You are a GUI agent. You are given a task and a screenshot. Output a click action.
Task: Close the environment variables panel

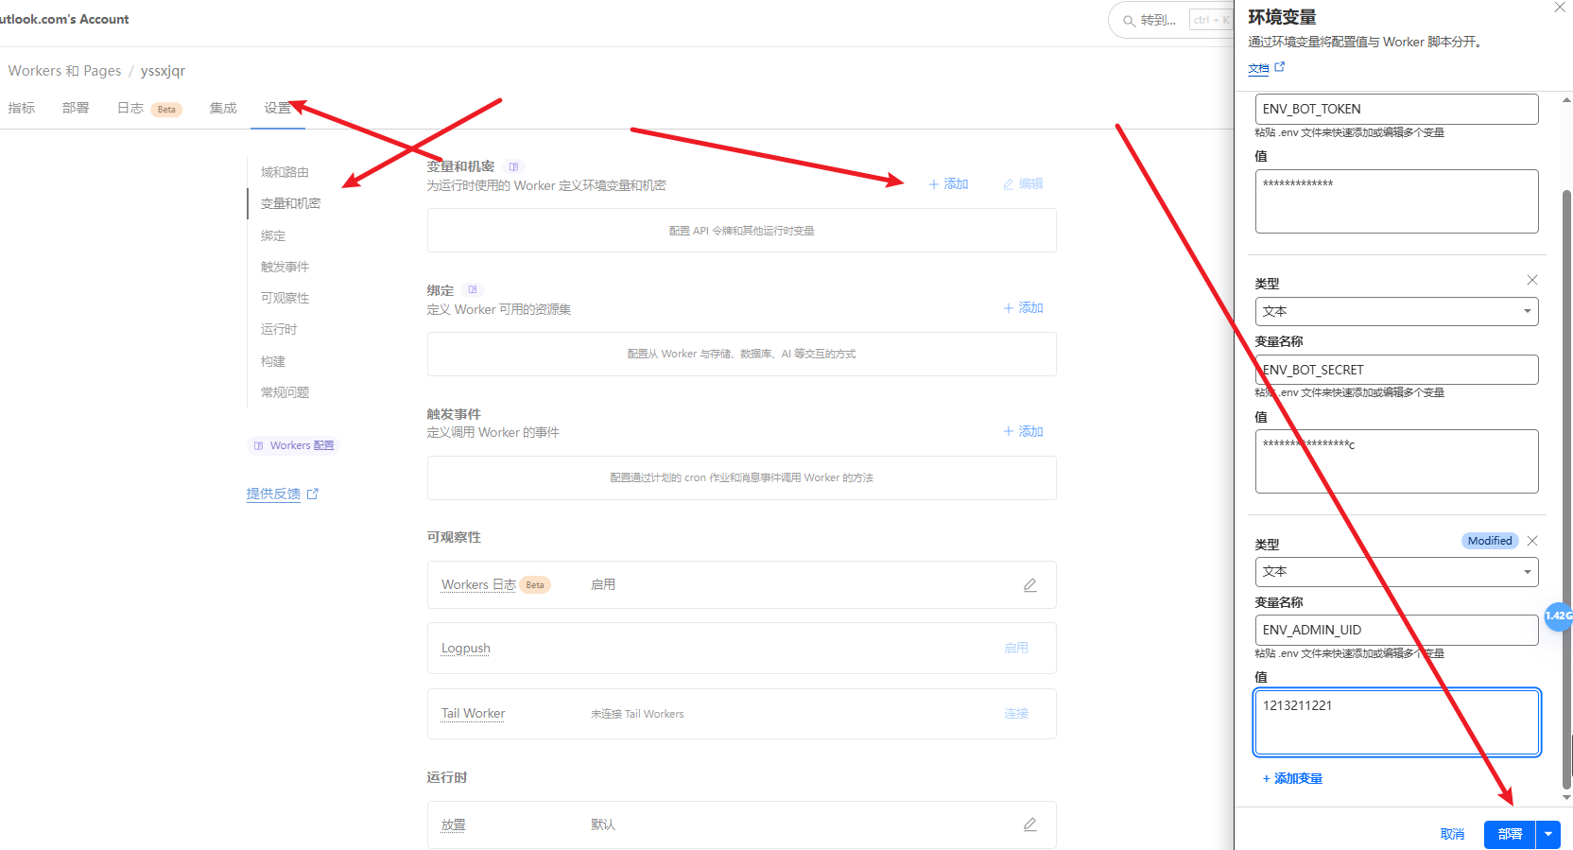click(1560, 7)
